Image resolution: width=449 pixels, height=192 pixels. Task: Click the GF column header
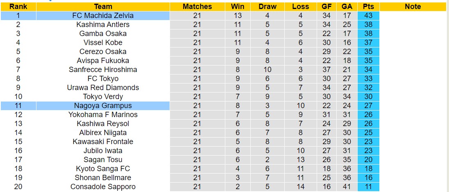pyautogui.click(x=327, y=7)
